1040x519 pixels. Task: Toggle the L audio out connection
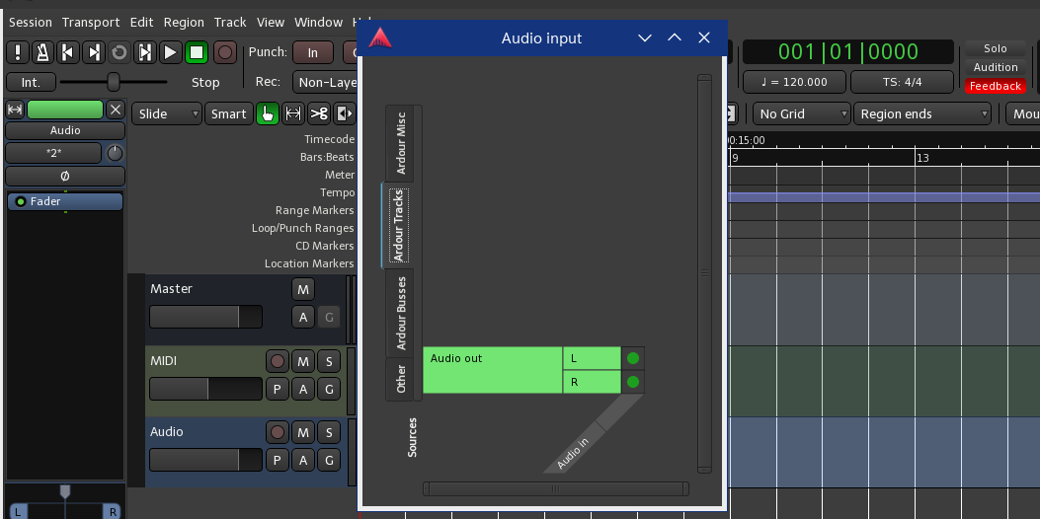click(633, 358)
